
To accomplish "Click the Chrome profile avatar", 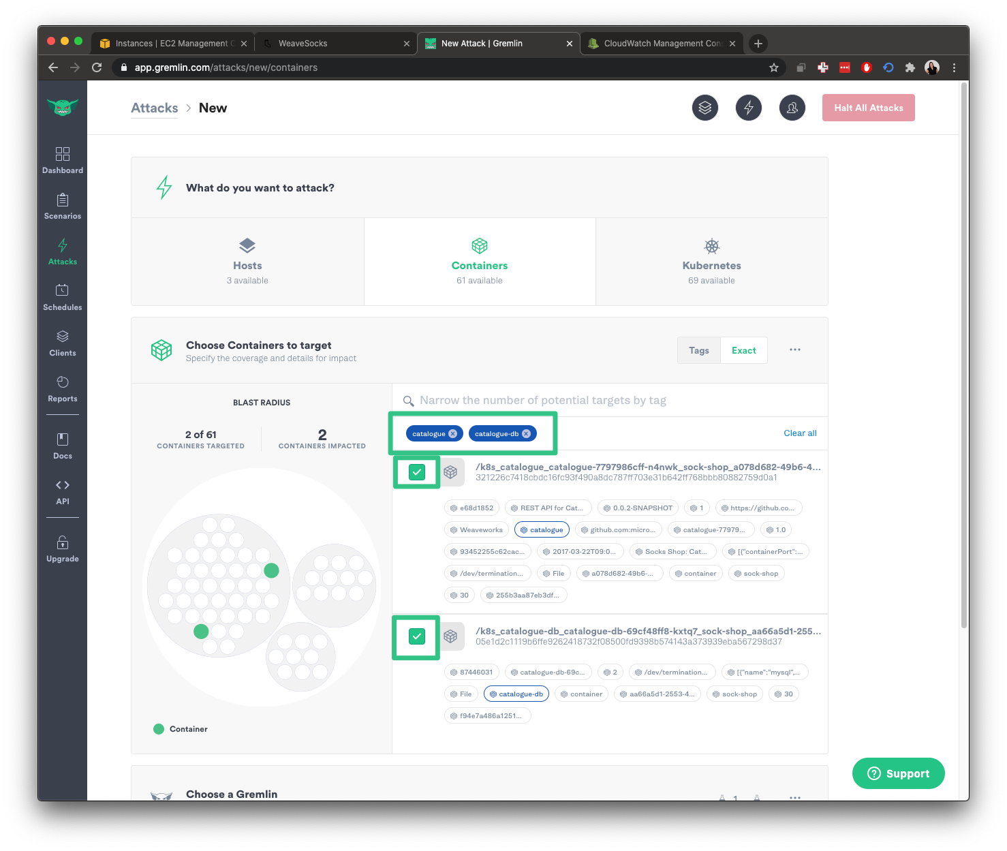I will coord(932,67).
